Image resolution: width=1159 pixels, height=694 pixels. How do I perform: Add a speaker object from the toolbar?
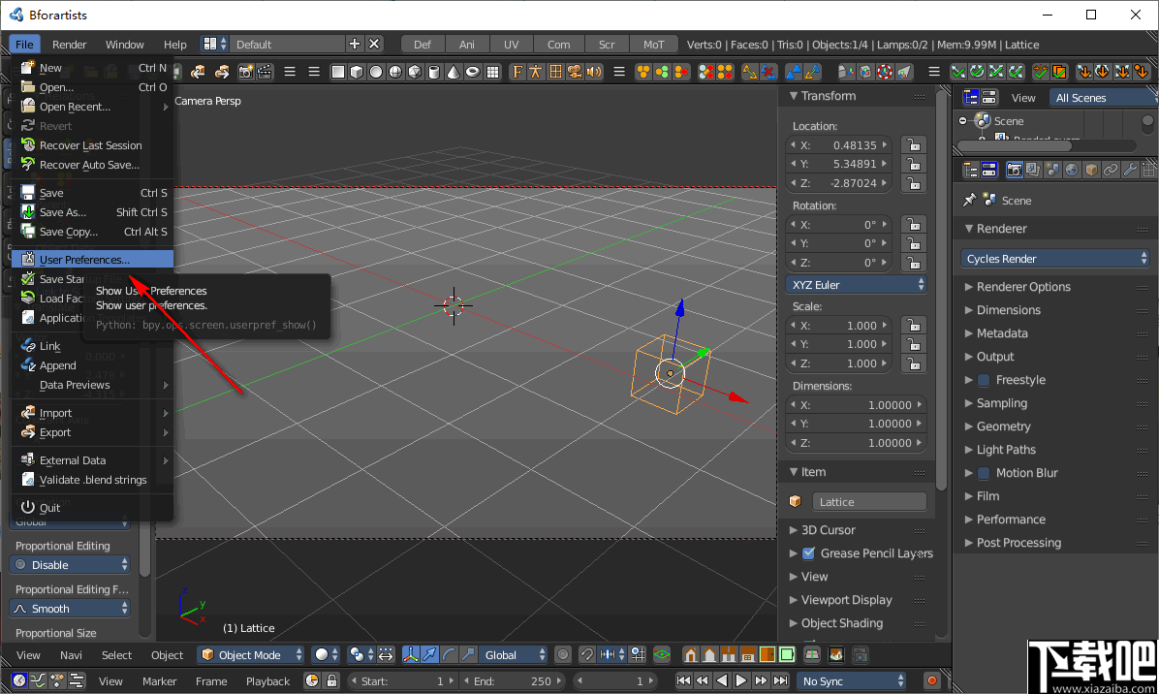(594, 72)
